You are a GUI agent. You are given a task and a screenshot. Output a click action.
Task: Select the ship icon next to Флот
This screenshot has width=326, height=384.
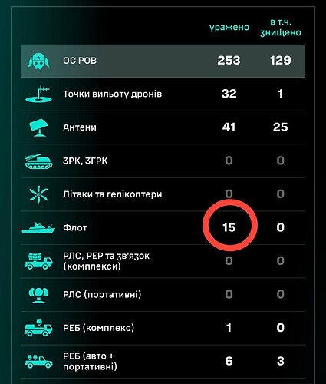coord(38,228)
